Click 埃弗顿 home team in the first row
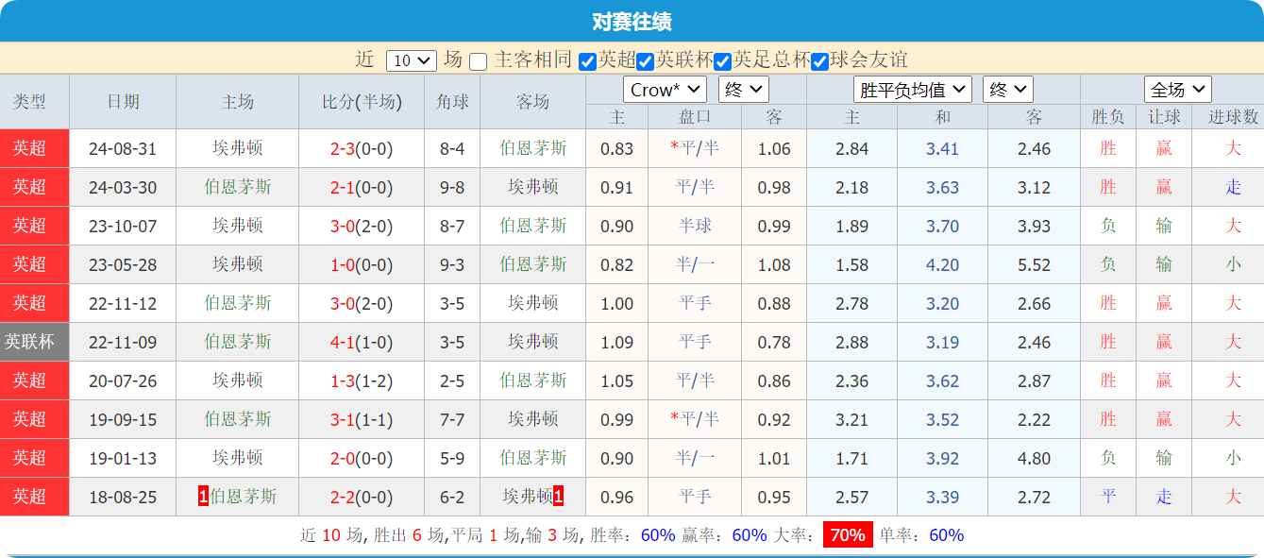 coord(237,148)
